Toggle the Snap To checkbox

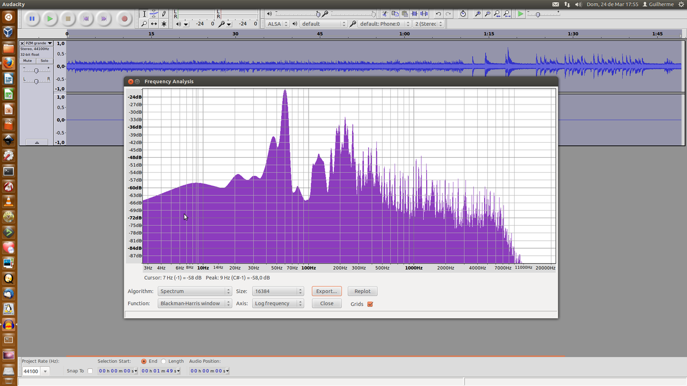(x=90, y=371)
